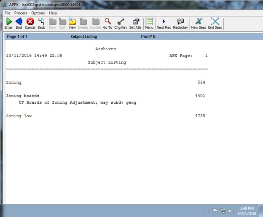This screenshot has width=263, height=217.
Task: Show hidden tray icons arrow
Action: [x=208, y=211]
